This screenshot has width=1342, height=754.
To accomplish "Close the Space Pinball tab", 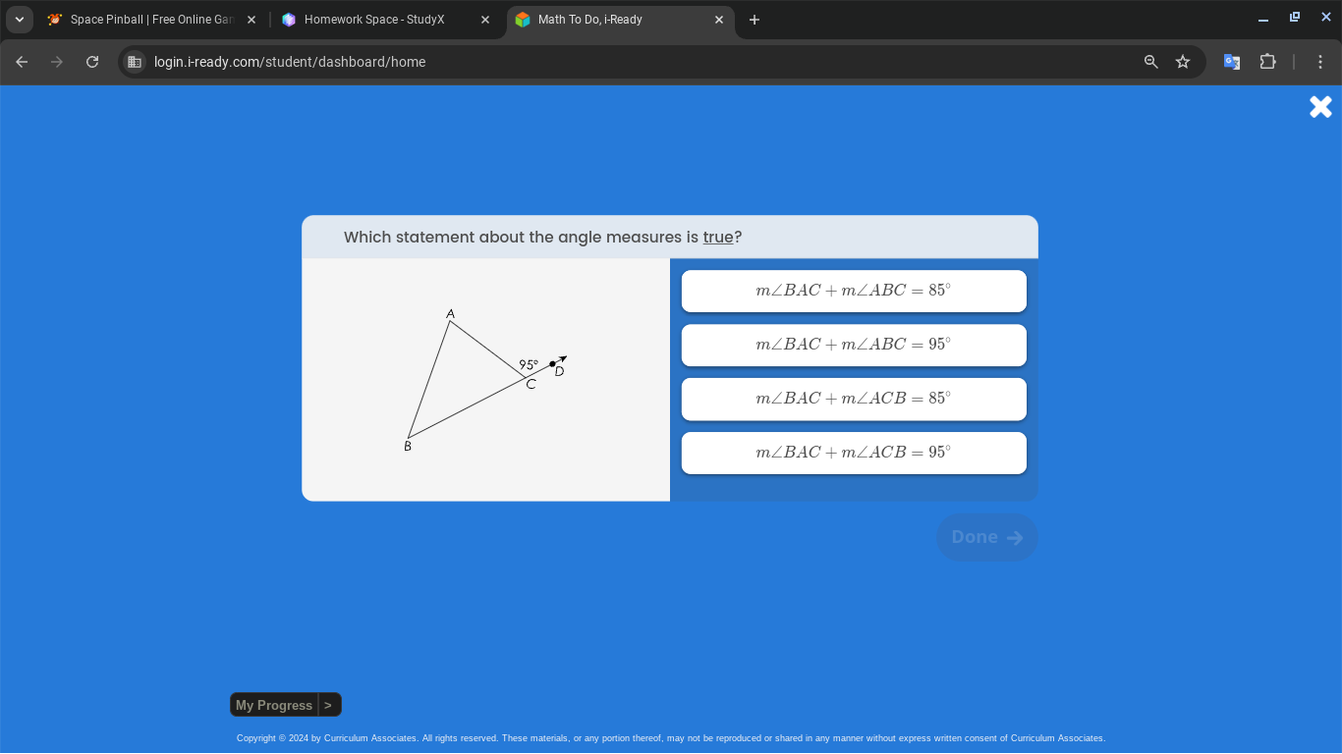I will (x=252, y=20).
